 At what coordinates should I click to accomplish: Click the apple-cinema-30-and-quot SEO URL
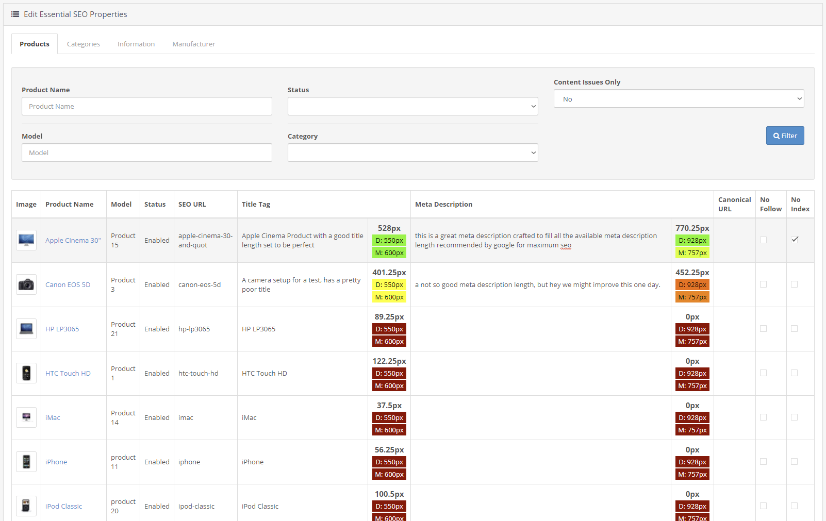click(x=205, y=240)
